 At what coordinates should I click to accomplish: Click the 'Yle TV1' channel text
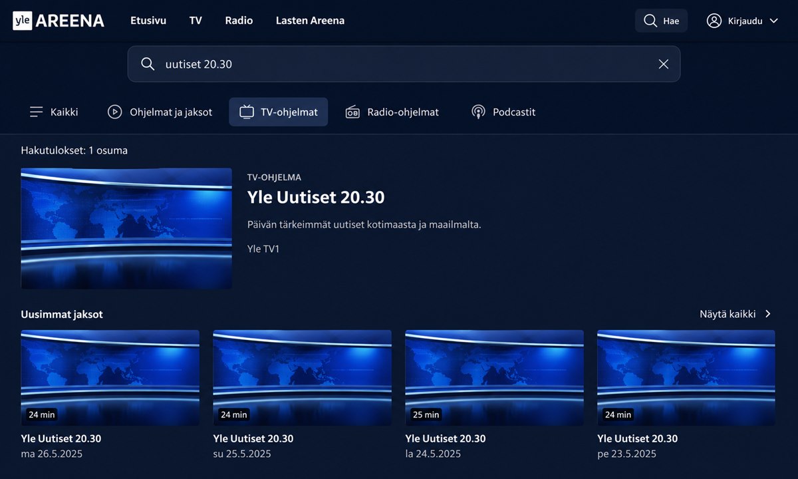point(263,249)
